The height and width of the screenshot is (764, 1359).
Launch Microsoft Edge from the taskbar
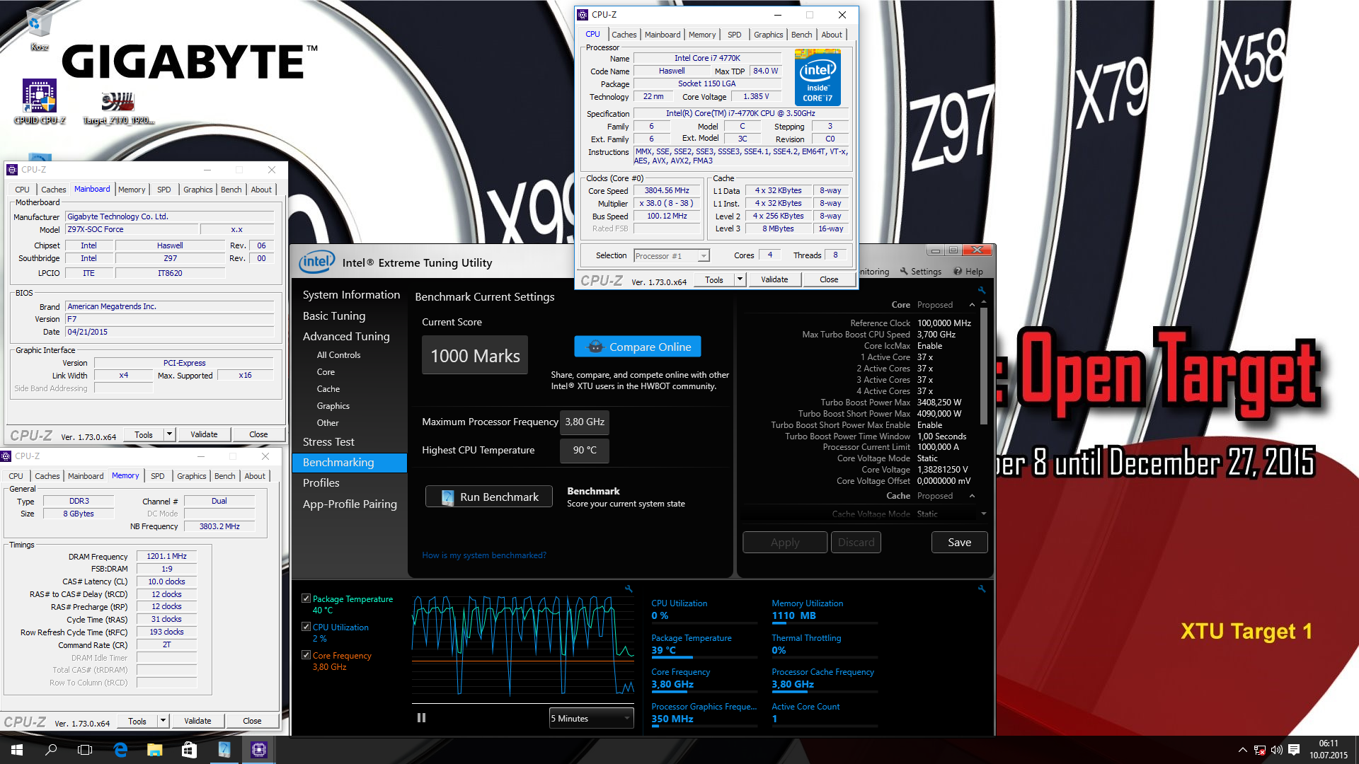pyautogui.click(x=120, y=750)
